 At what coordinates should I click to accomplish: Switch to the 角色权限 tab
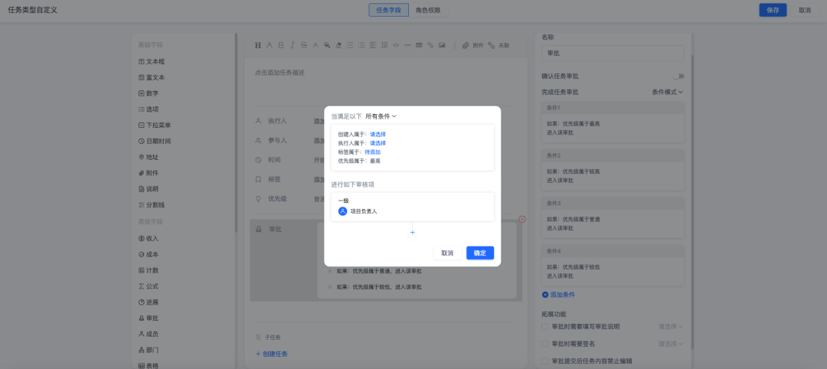tap(428, 10)
